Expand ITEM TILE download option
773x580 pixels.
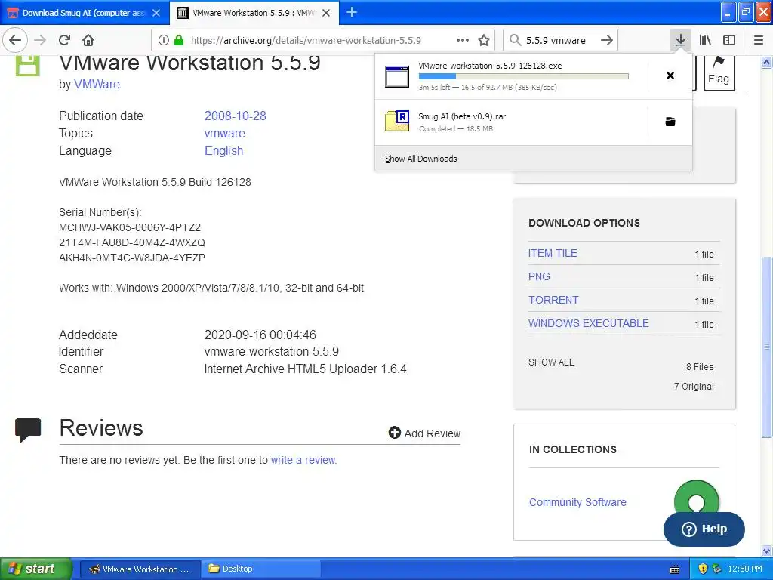552,253
